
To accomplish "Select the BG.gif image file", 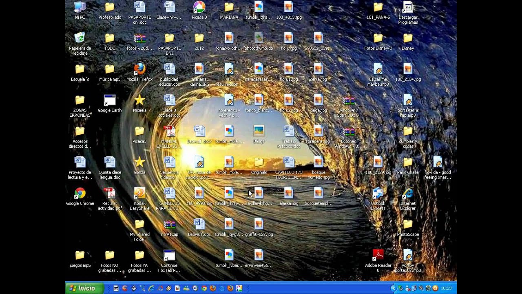I will [259, 131].
